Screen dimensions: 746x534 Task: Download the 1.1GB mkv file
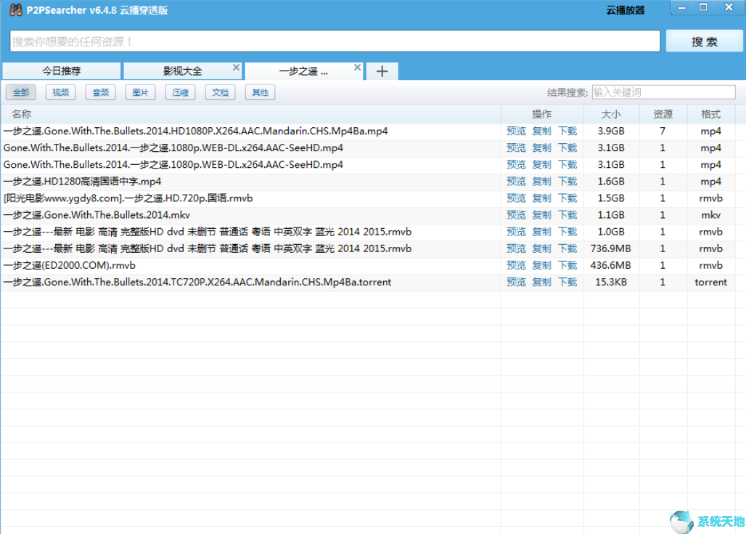[x=567, y=215]
